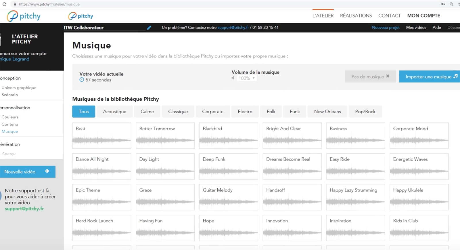Select the Business track
The image size is (460, 250).
click(x=355, y=136)
